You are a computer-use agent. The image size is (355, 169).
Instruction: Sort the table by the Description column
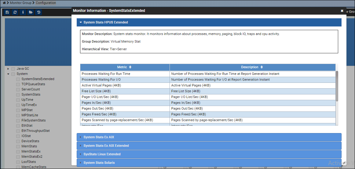[x=252, y=67]
